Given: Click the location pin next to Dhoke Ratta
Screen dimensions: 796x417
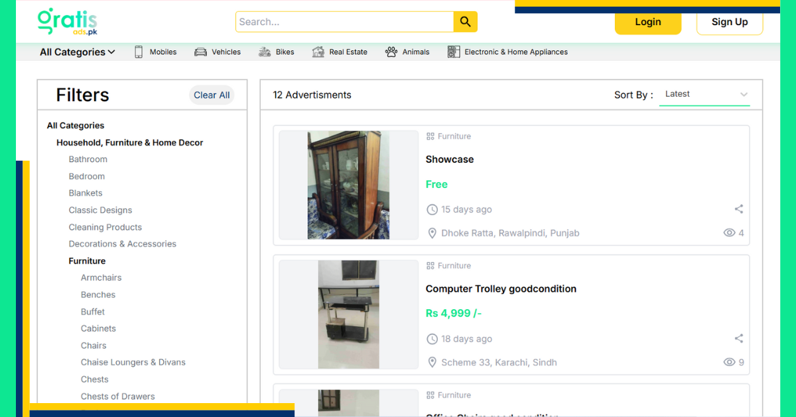Looking at the screenshot, I should coord(432,233).
